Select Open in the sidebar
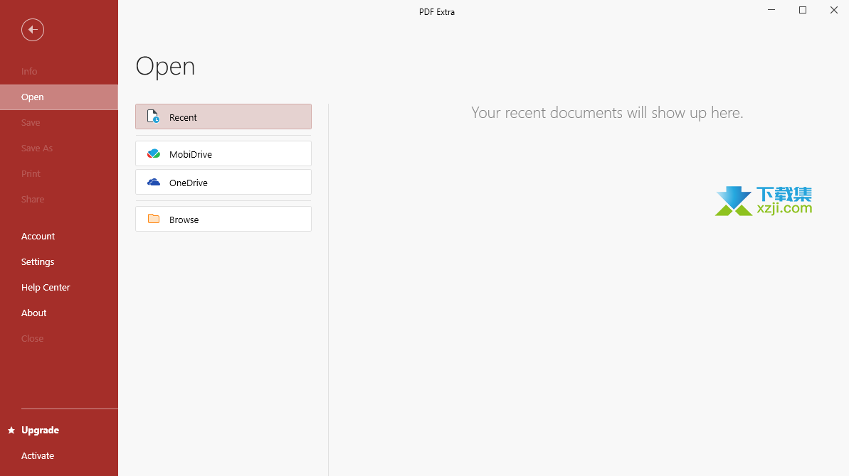The width and height of the screenshot is (849, 476). (59, 97)
